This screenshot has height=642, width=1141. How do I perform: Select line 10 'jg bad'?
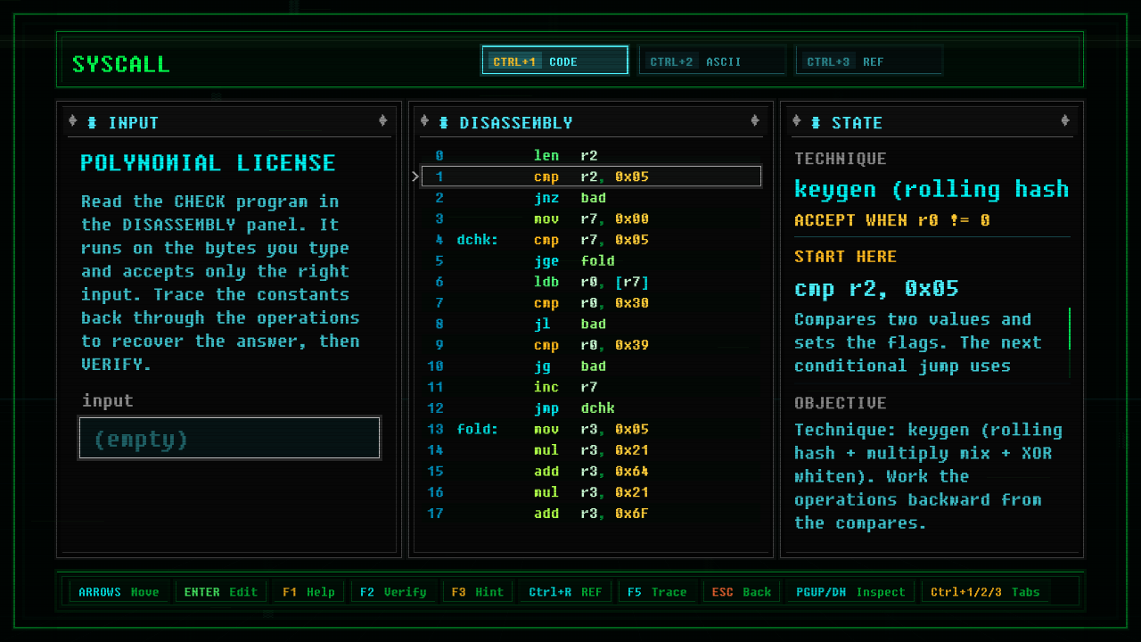click(x=591, y=366)
